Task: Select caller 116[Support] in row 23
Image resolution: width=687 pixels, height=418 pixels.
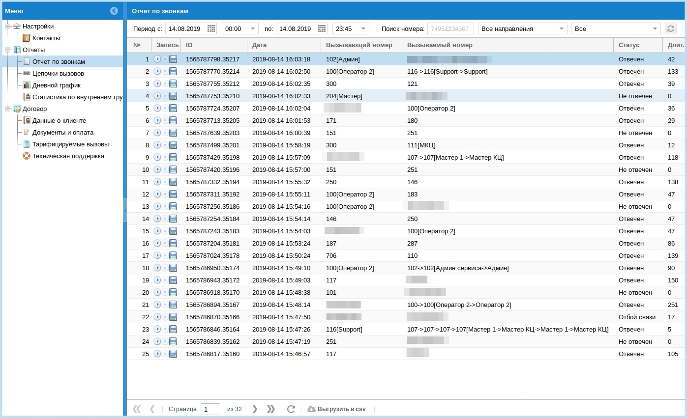Action: point(344,329)
